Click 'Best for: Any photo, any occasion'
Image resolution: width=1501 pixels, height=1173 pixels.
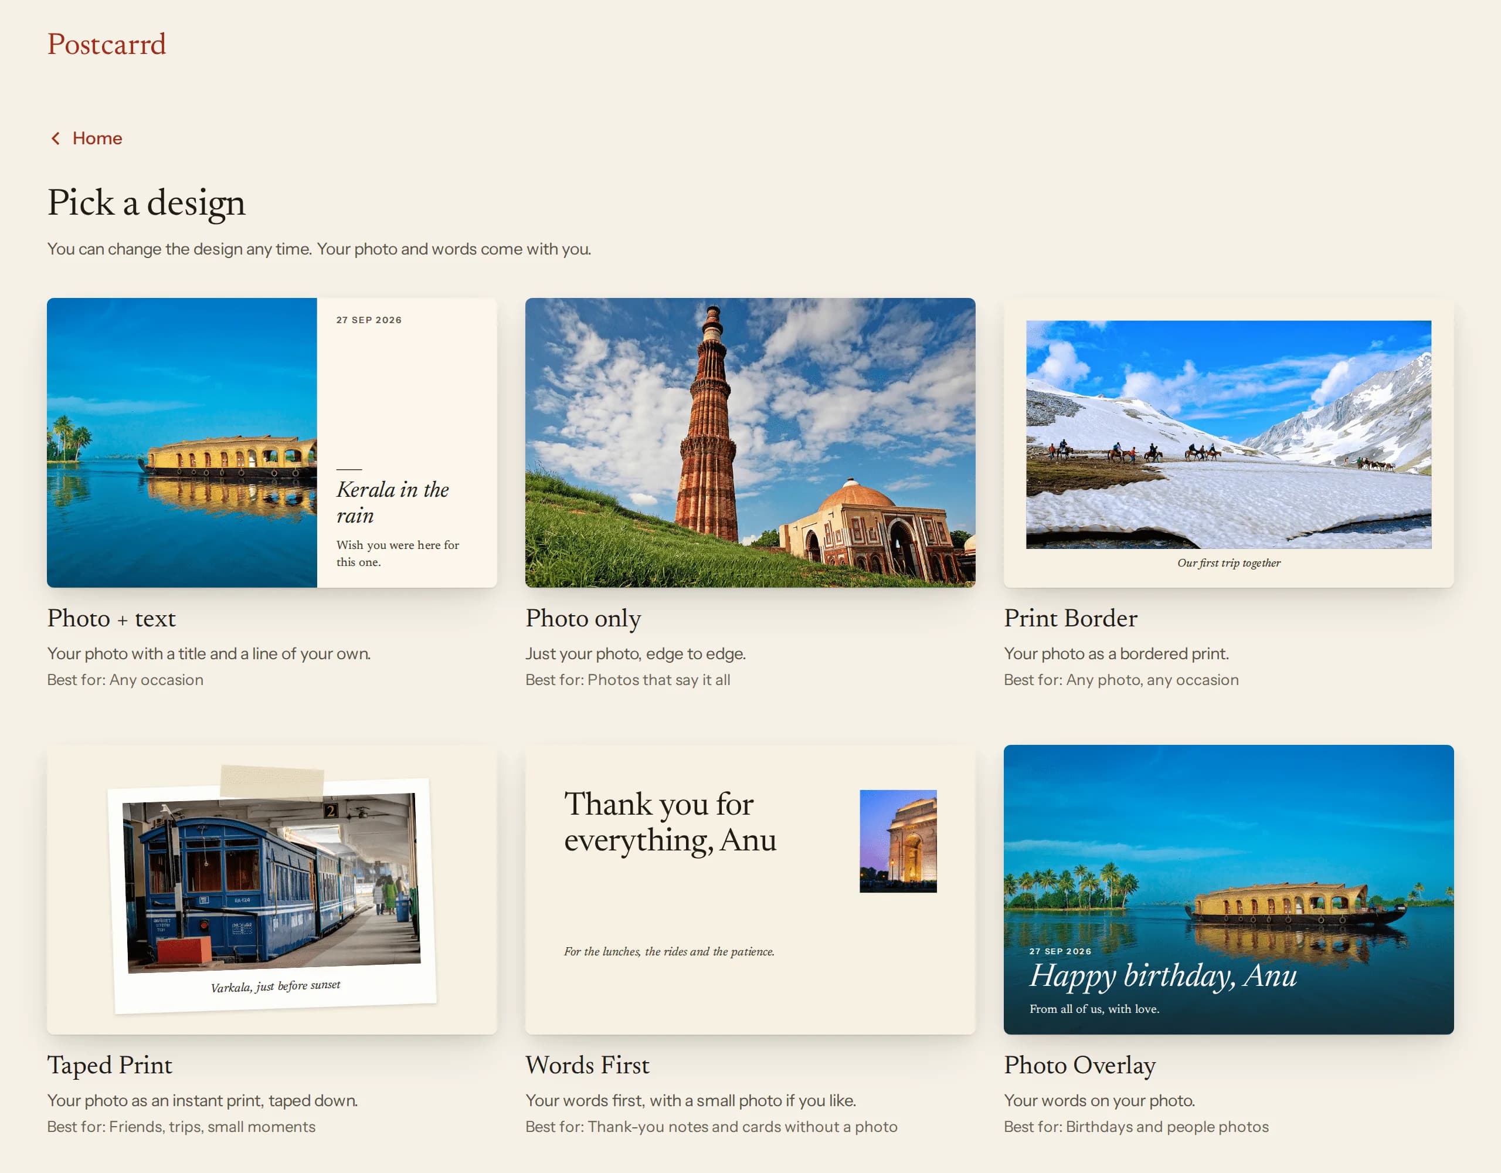tap(1121, 679)
